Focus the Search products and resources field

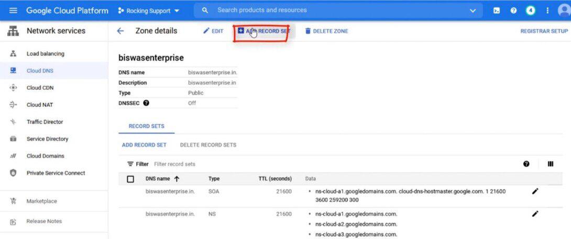[338, 10]
